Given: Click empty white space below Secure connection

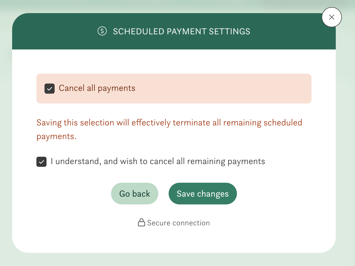Looking at the screenshot, I should (174, 240).
